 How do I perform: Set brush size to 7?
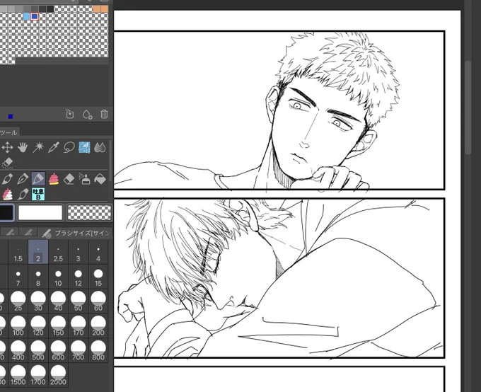click(18, 277)
